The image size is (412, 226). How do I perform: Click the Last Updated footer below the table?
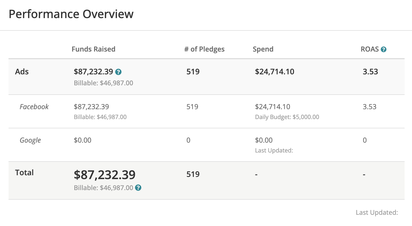click(377, 213)
